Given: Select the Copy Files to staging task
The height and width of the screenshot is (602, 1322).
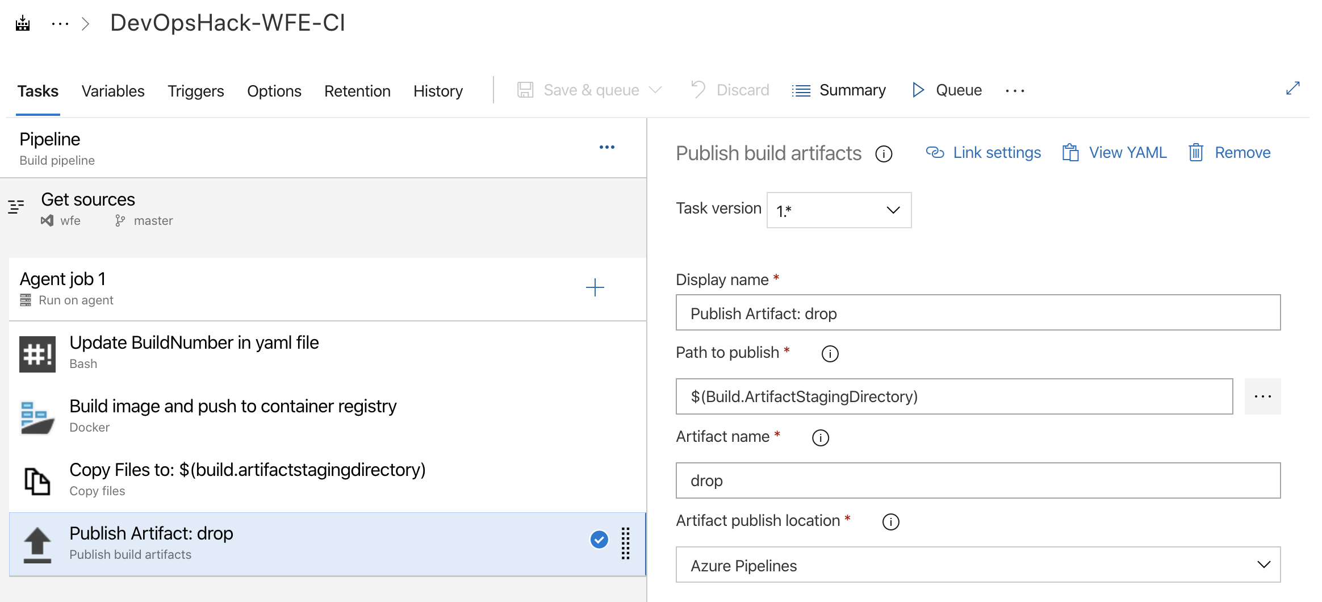Looking at the screenshot, I should click(328, 480).
